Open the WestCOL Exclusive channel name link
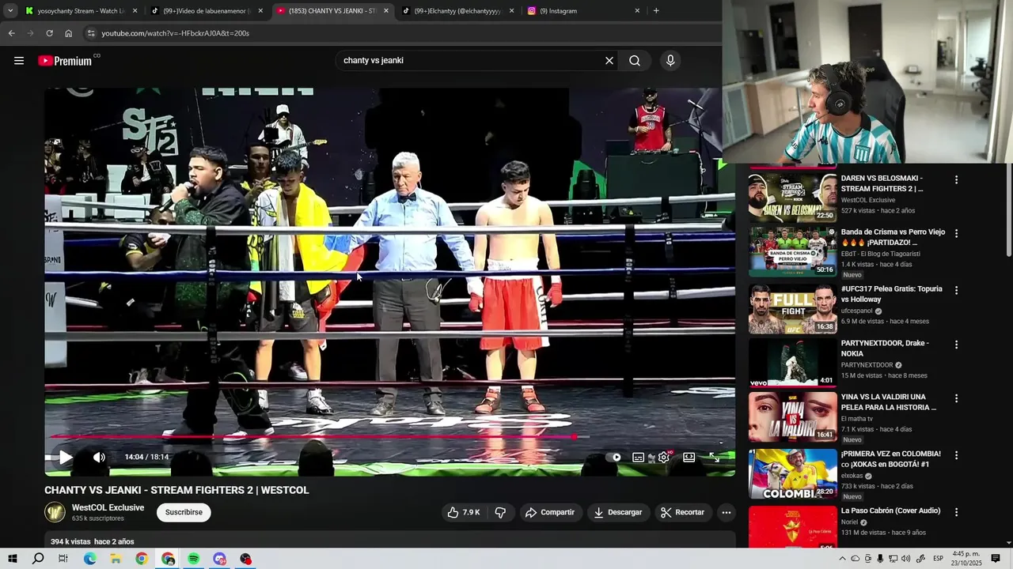This screenshot has width=1013, height=569. [x=108, y=507]
